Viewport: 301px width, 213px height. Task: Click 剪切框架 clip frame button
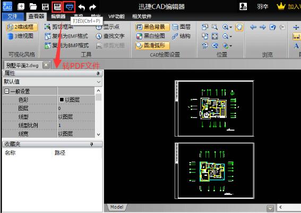(x=59, y=27)
